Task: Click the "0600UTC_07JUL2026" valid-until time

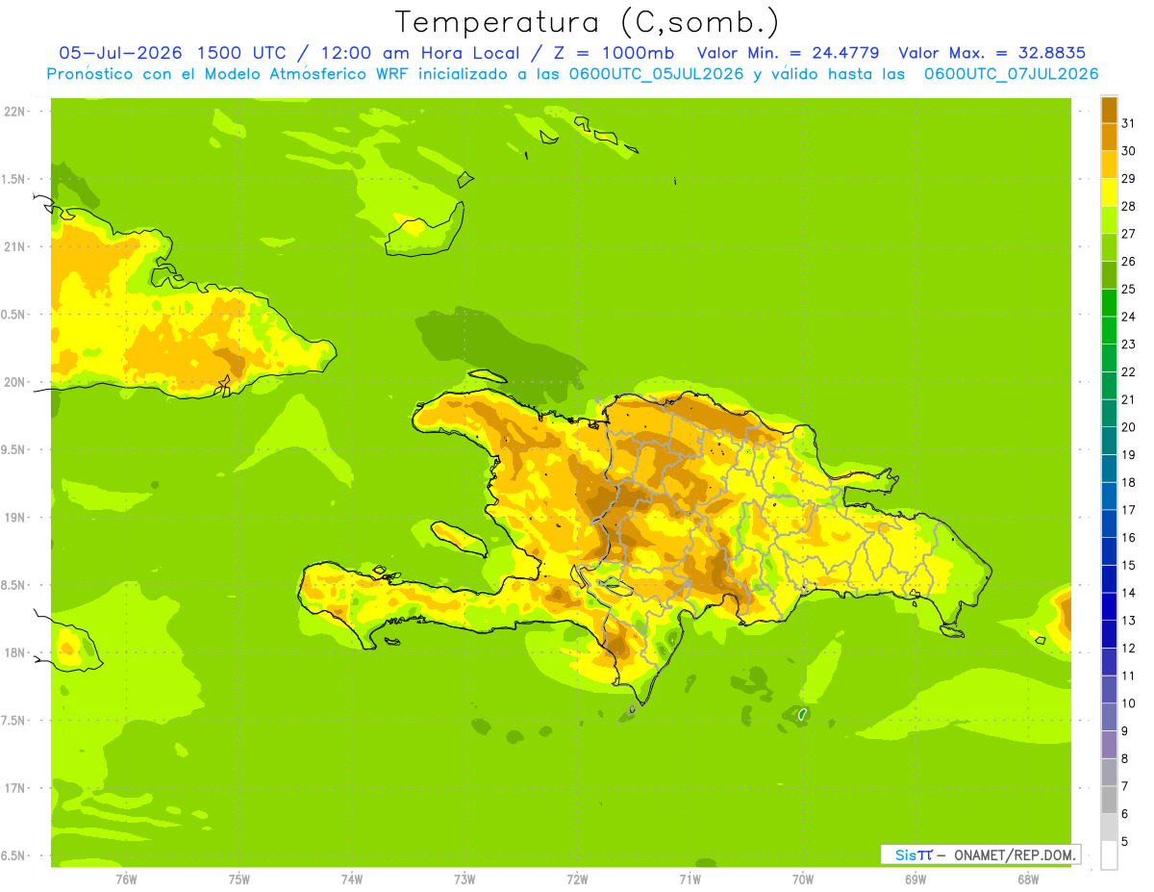Action: pyautogui.click(x=1011, y=74)
